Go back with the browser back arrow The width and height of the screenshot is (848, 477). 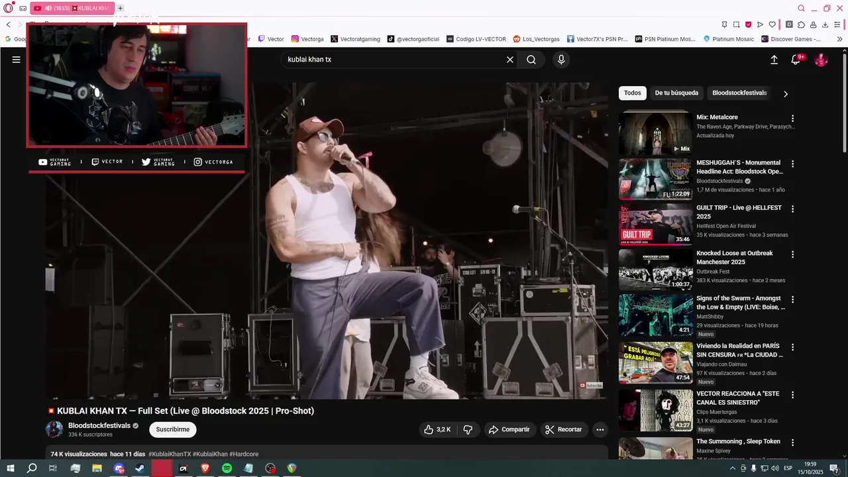click(8, 25)
